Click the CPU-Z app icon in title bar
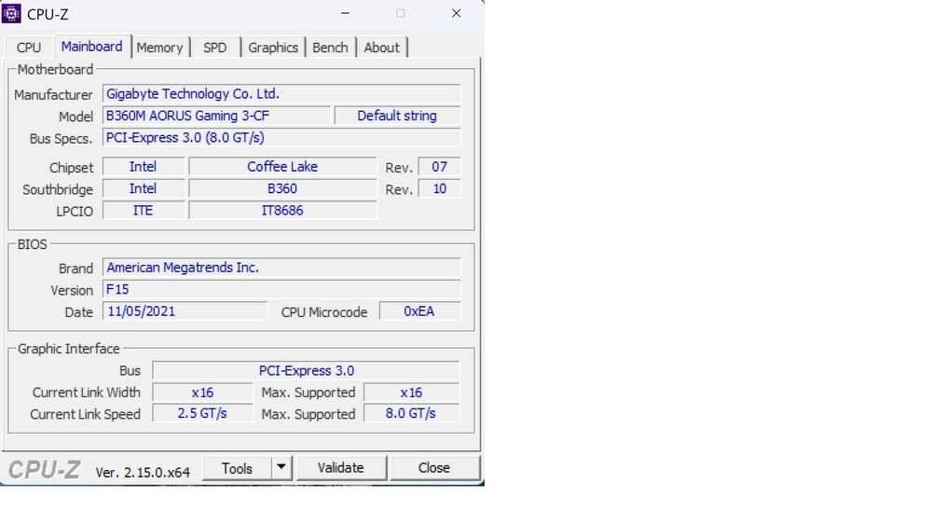Image resolution: width=932 pixels, height=525 pixels. point(11,13)
